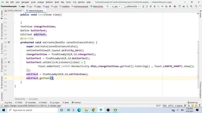Click the first smiley feedback icon in status bar
Viewport: 202px width, 113px height.
click(x=192, y=106)
